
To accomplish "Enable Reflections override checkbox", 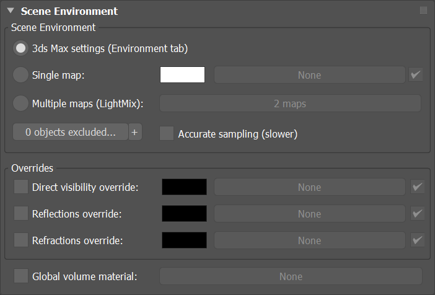I will pyautogui.click(x=21, y=213).
